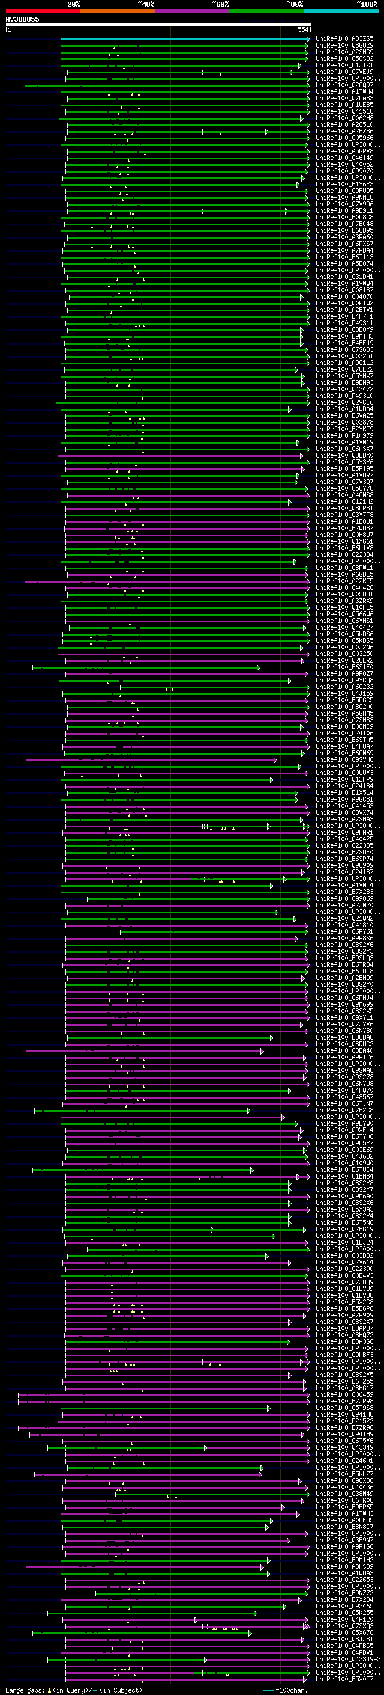The width and height of the screenshot is (384, 1695).
Task: Click the cyan ~100% identity legend segment
Action: click(x=341, y=11)
